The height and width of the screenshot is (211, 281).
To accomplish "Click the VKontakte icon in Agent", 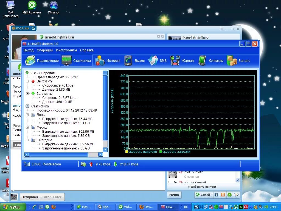I will point(217,195).
